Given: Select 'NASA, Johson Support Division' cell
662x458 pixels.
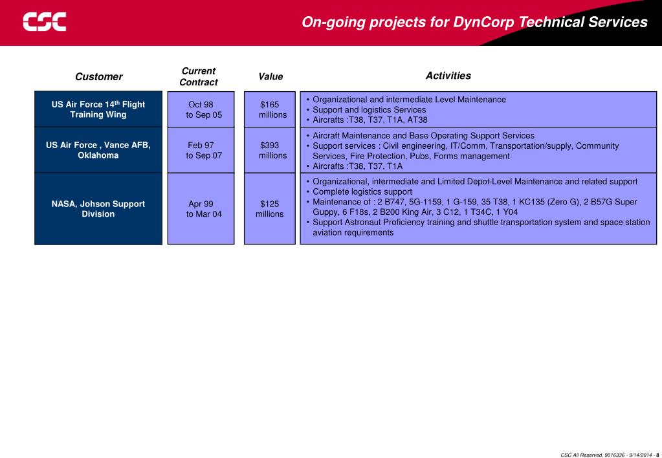Looking at the screenshot, I should [98, 208].
